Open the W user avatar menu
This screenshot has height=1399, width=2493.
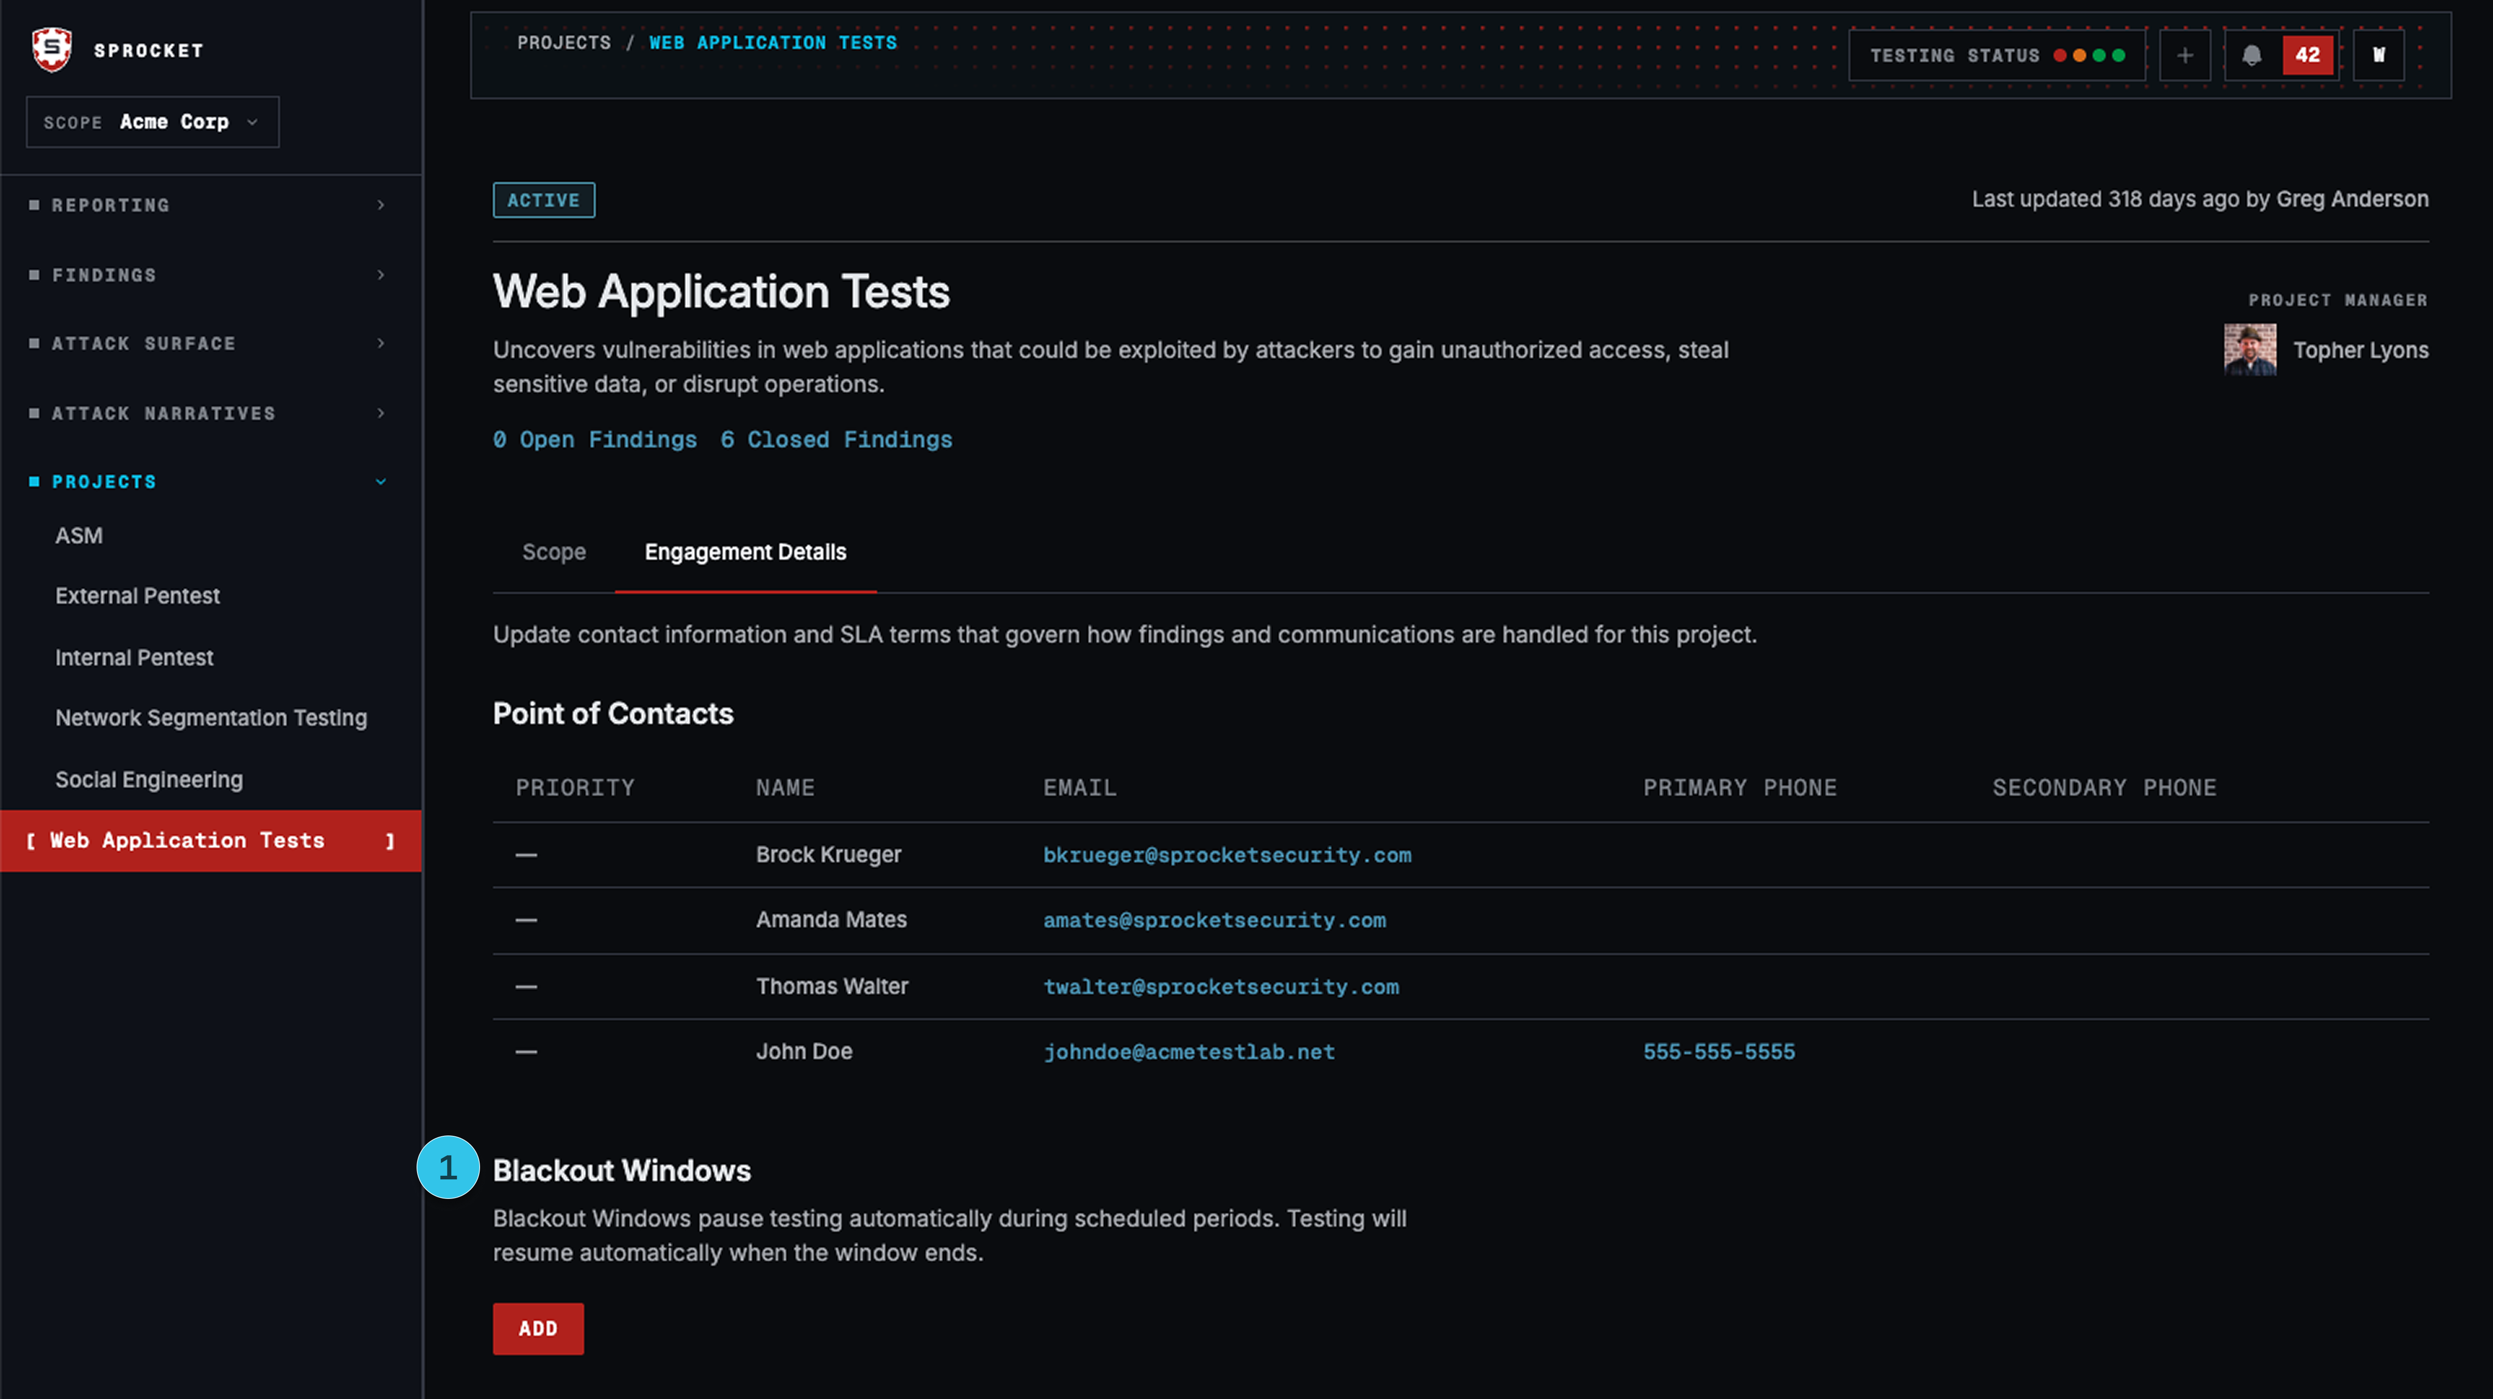[x=2379, y=55]
